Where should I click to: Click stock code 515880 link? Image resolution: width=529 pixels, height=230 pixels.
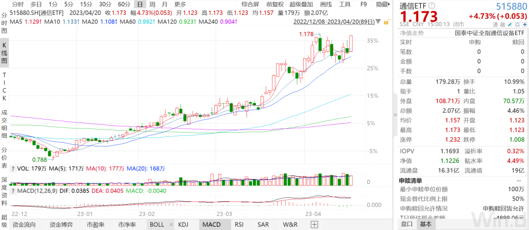coord(512,6)
